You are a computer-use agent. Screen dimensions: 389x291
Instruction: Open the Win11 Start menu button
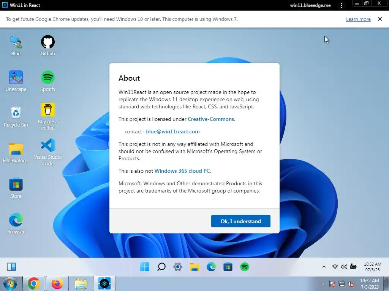144,267
